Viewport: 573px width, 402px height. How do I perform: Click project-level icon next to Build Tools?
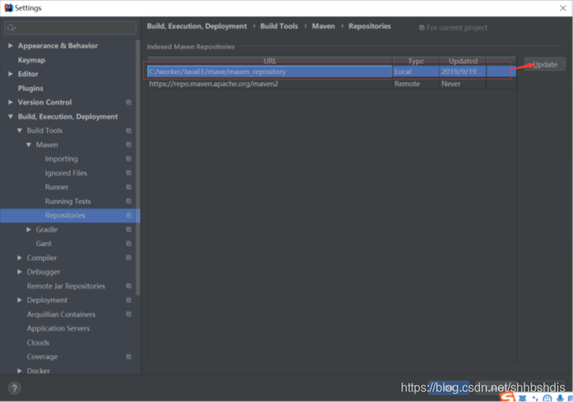click(128, 130)
